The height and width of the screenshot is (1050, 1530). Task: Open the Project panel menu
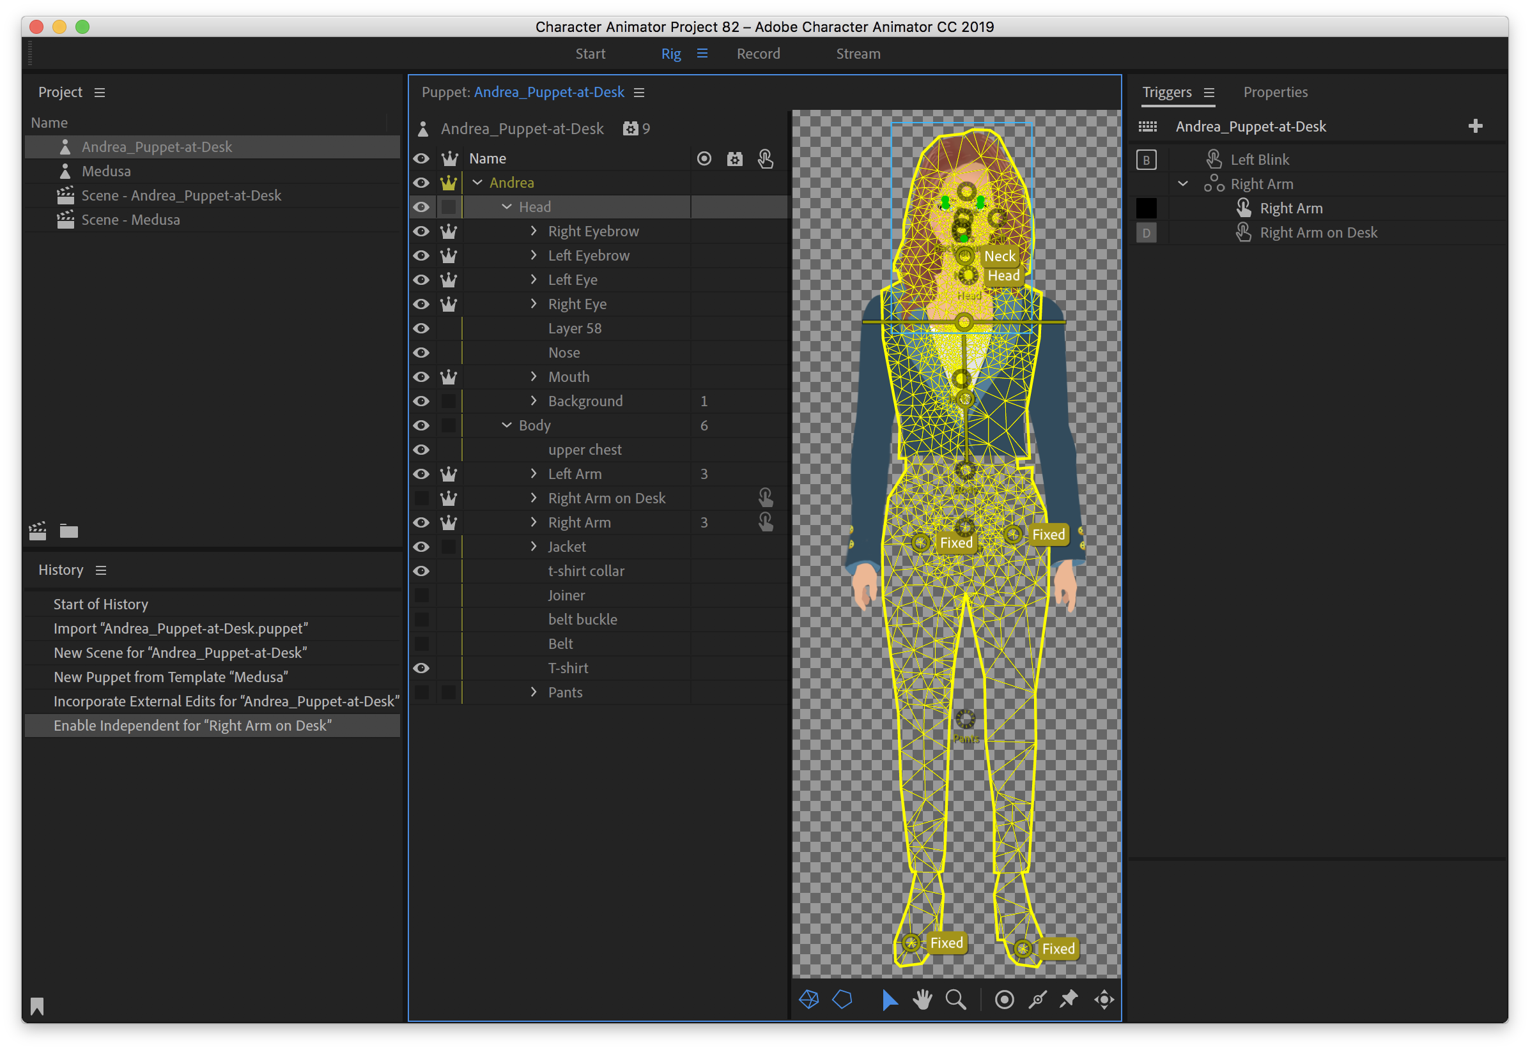point(100,93)
